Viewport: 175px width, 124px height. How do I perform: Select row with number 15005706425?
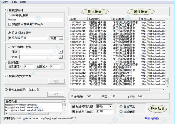(118, 28)
